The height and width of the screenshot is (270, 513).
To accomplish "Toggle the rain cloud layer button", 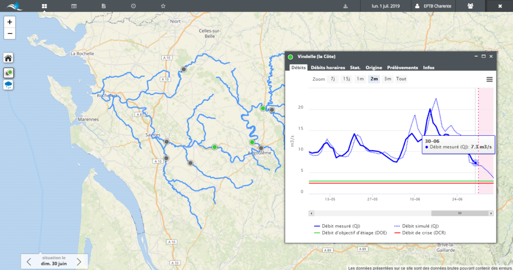I will [x=9, y=85].
